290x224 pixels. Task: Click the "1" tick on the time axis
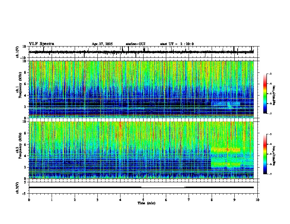pos(52,200)
